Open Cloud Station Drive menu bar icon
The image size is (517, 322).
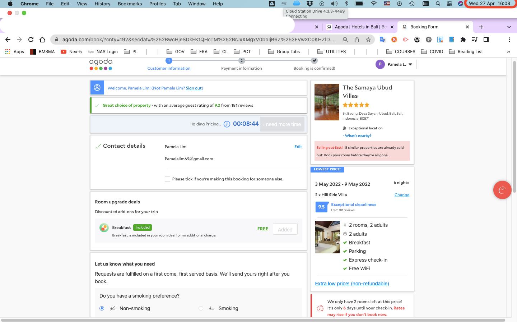(297, 4)
